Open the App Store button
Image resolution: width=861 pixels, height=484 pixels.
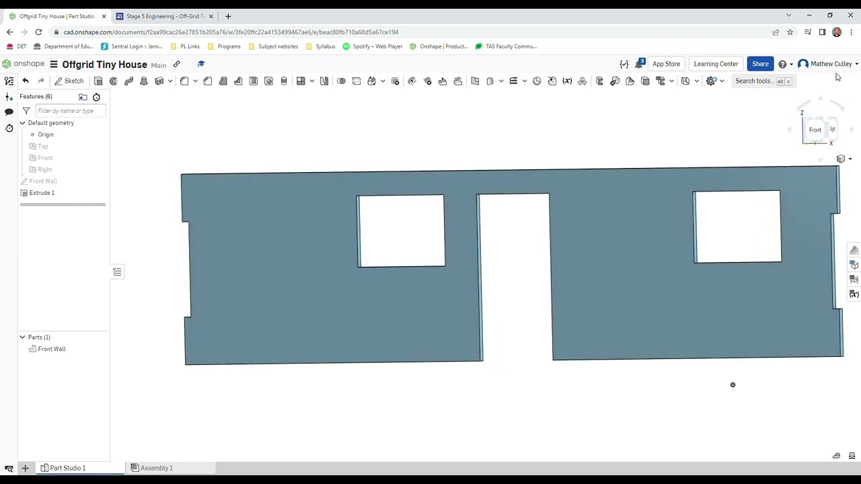click(x=666, y=64)
